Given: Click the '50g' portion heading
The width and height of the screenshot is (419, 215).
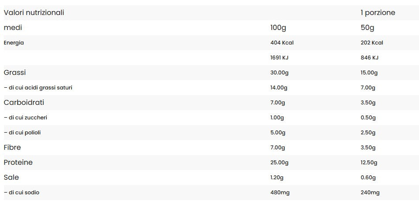Looking at the screenshot, I should point(367,28).
